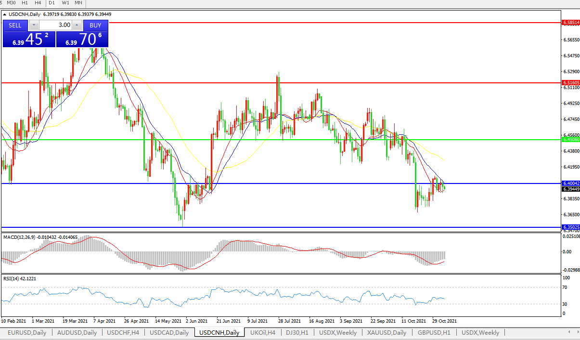Open the EURUSD,Daily chart tab
This screenshot has height=340, width=580.
coord(27,333)
